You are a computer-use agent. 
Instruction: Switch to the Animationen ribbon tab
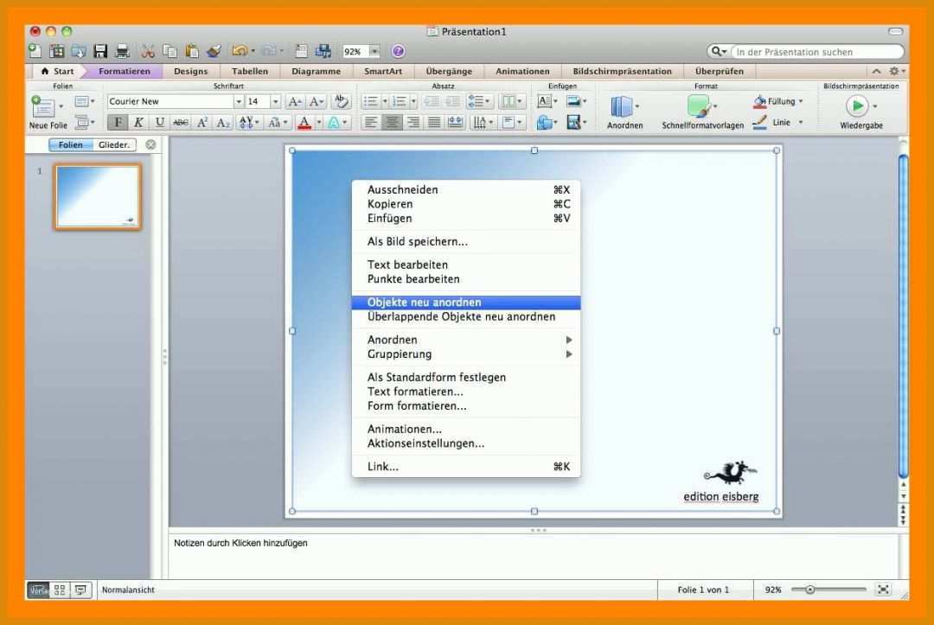(522, 71)
